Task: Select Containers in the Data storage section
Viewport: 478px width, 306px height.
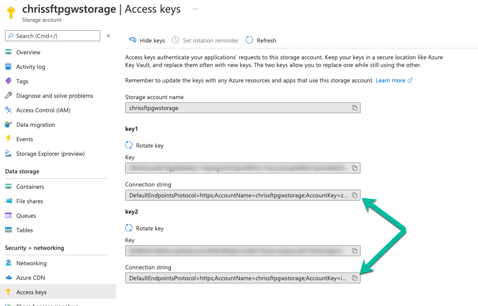Action: 30,186
